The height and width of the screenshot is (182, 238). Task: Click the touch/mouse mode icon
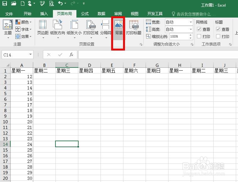tap(30, 3)
